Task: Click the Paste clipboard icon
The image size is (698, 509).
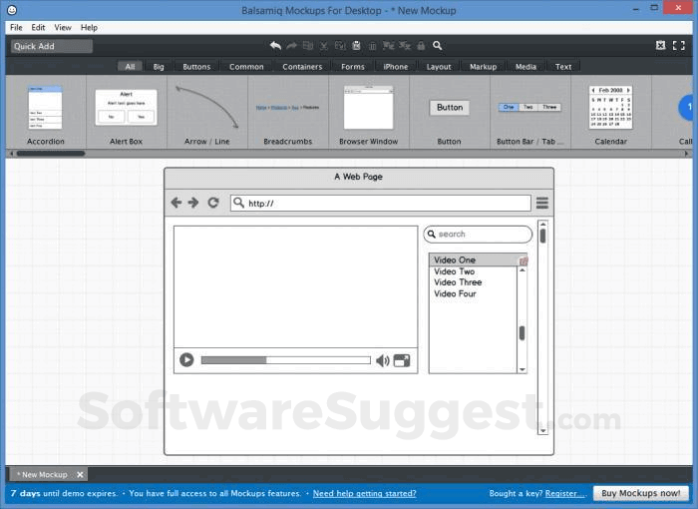Action: click(356, 46)
